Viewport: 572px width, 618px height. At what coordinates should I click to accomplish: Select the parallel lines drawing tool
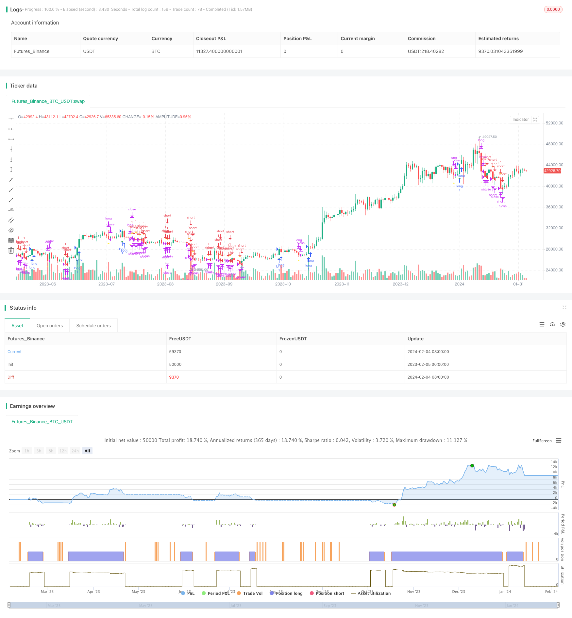point(11,220)
